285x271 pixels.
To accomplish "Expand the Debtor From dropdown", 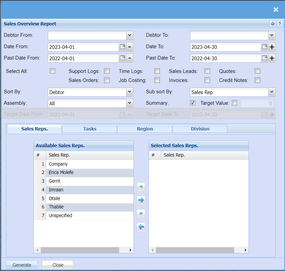I will (x=129, y=35).
